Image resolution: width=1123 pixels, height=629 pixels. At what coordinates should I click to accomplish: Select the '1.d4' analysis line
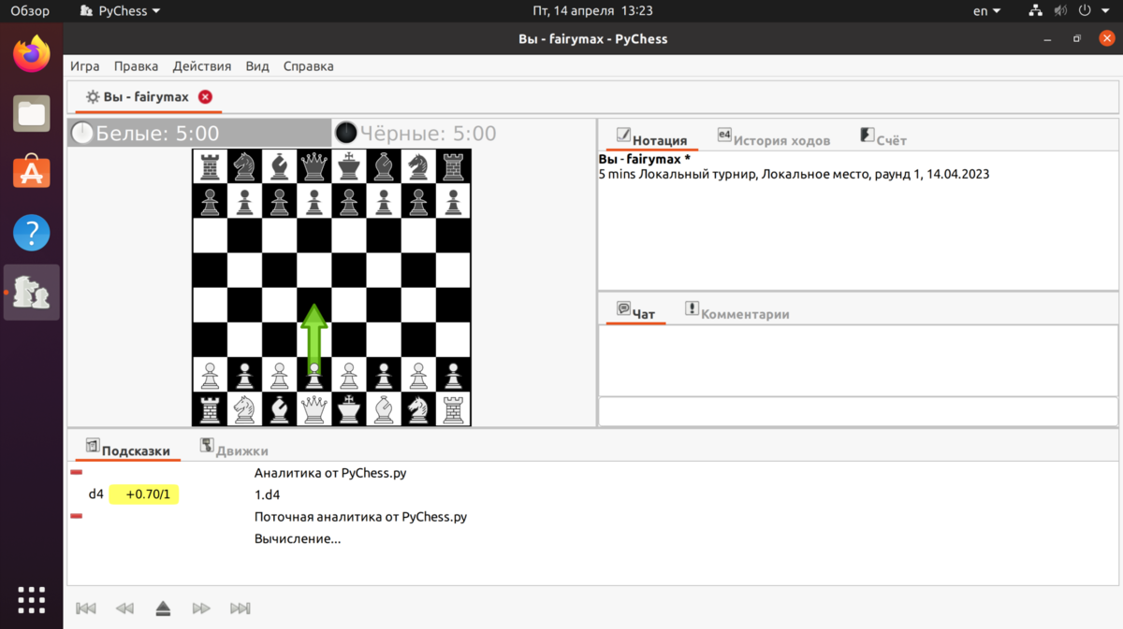267,495
